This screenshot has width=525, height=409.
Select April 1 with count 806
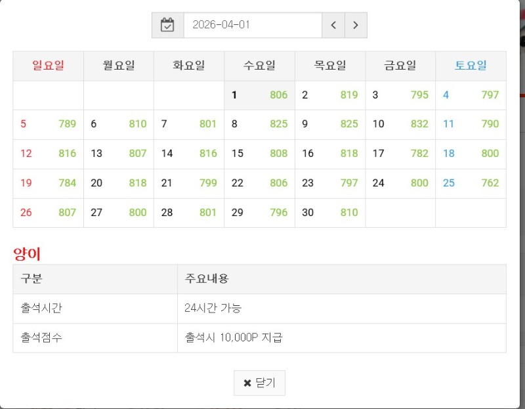click(x=259, y=95)
